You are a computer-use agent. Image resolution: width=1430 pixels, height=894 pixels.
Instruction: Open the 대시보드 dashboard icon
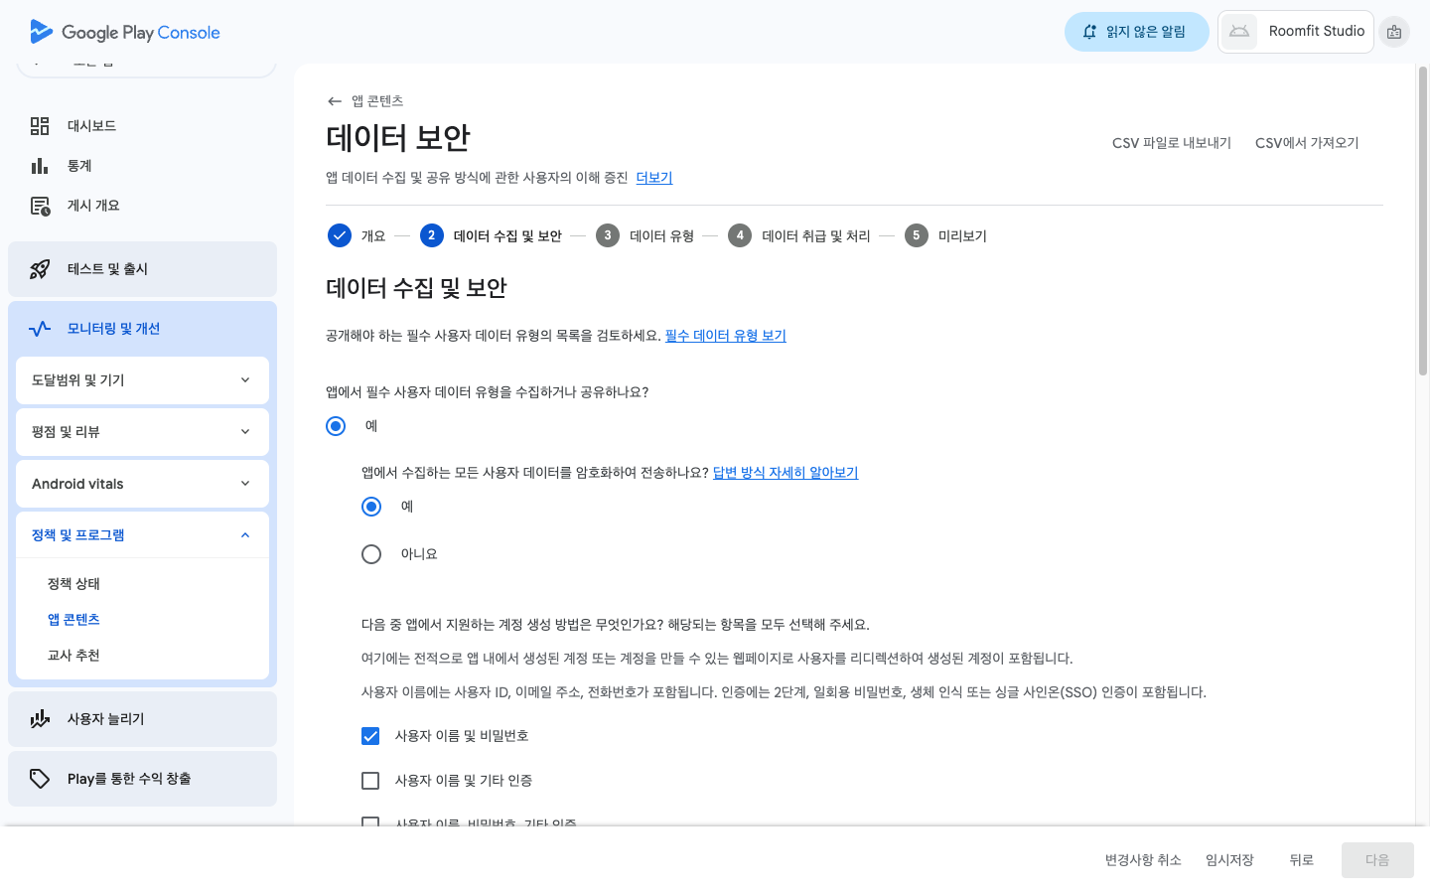point(40,126)
